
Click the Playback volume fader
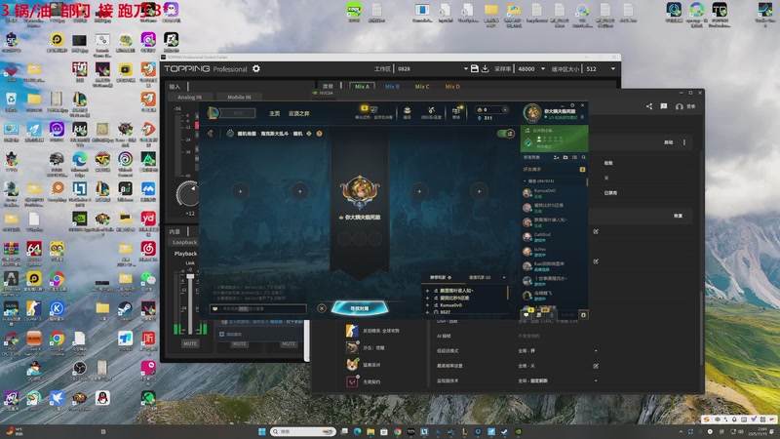coord(190,277)
